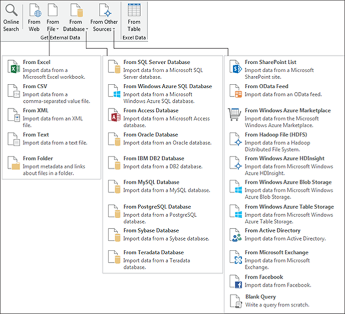The width and height of the screenshot is (345, 314).
Task: Click the Oracle Database icon
Action: point(114,139)
